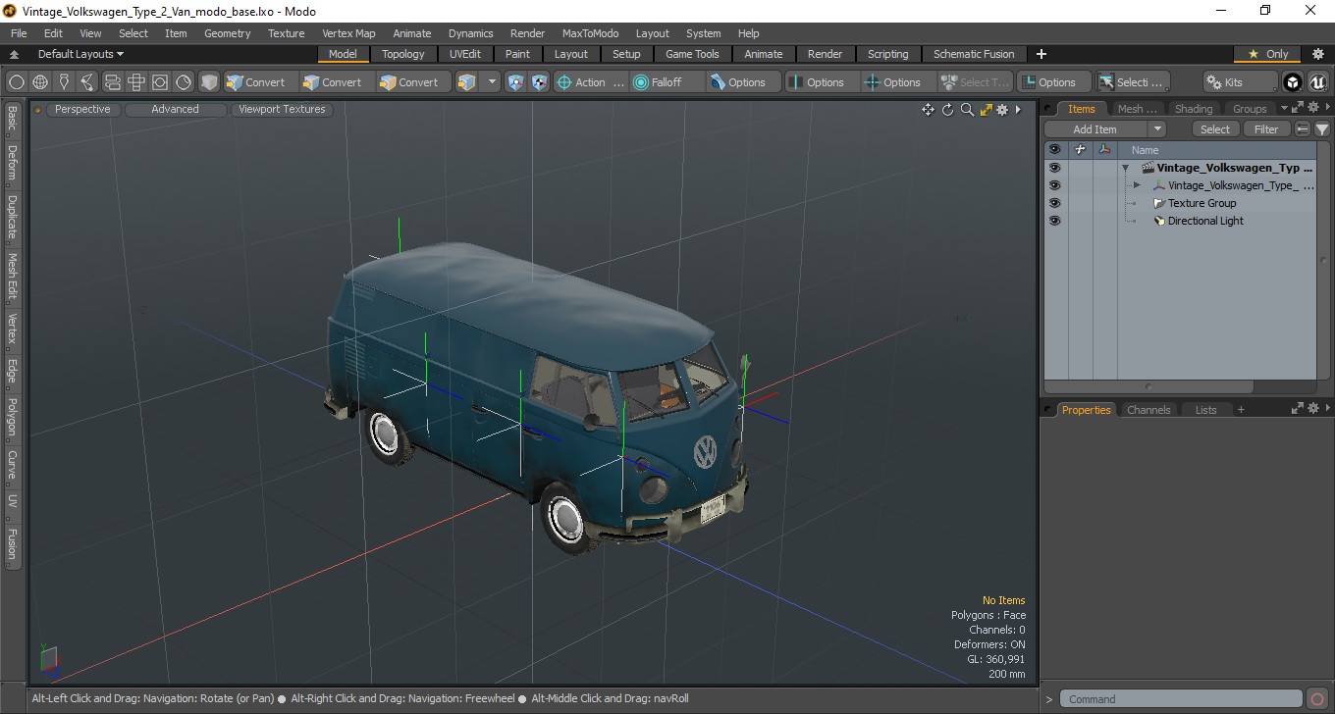The height and width of the screenshot is (714, 1335).
Task: Hide the Vintage_Volkswagen_Type_ mesh item
Action: pos(1054,185)
